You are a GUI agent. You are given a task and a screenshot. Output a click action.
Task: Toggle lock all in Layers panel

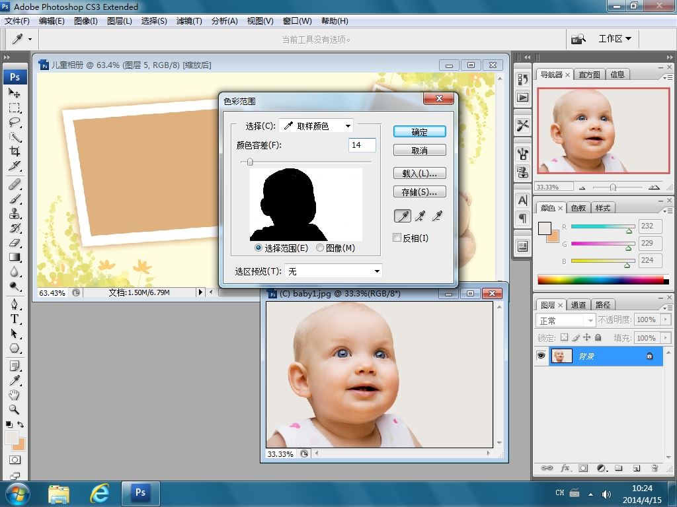pos(598,337)
